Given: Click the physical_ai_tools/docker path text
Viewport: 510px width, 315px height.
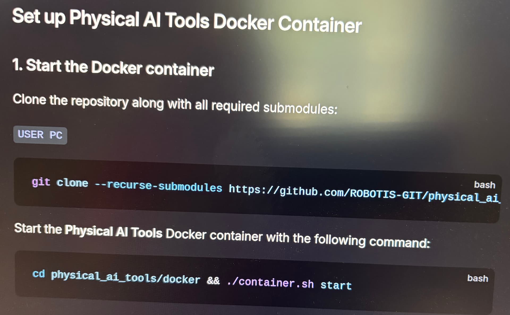Looking at the screenshot, I should point(125,277).
